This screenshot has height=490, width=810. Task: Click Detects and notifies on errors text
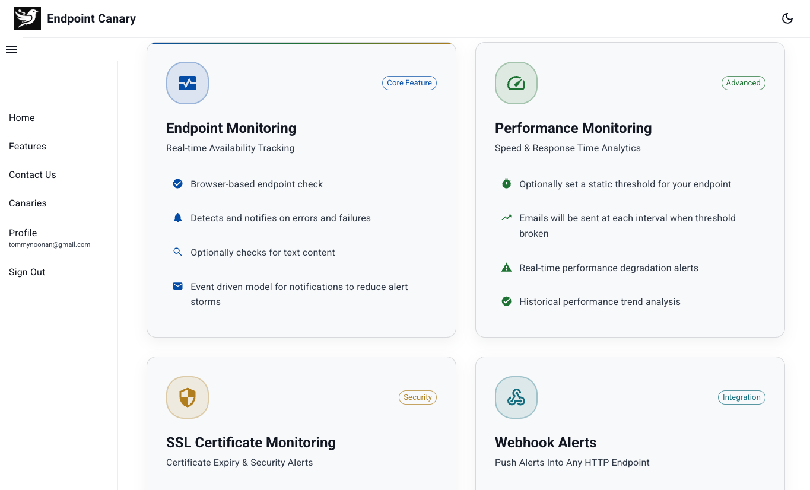pos(281,218)
